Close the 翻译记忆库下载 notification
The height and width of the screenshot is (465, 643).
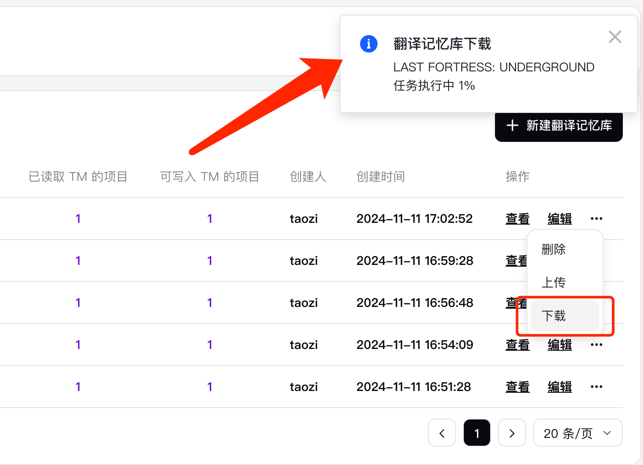click(x=615, y=37)
